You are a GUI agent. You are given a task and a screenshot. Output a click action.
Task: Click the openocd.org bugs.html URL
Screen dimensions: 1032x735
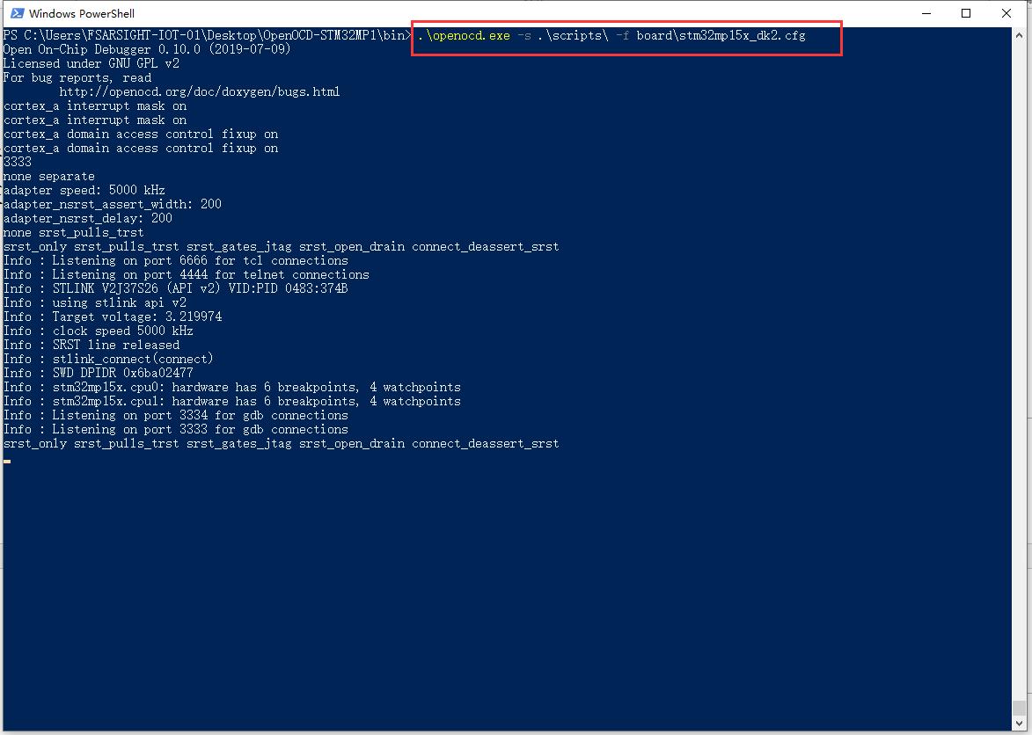(200, 92)
